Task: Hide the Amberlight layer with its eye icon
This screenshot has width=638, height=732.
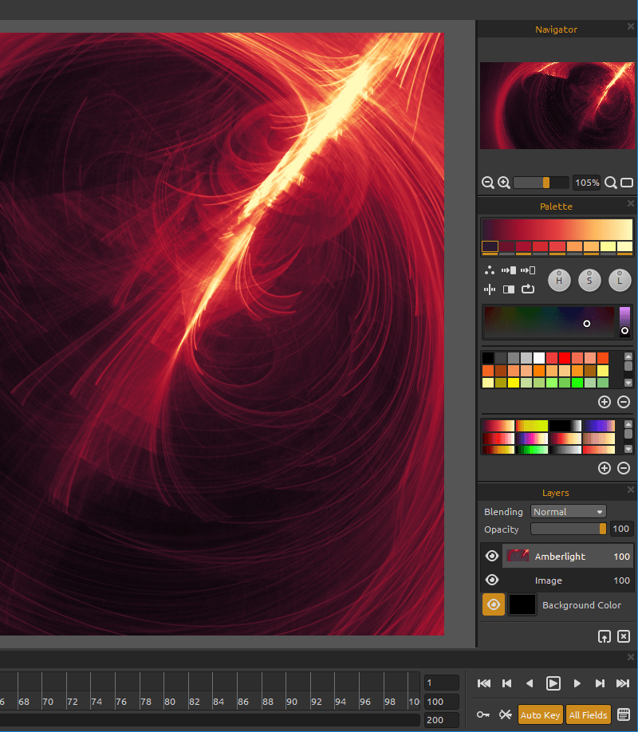Action: (x=492, y=557)
